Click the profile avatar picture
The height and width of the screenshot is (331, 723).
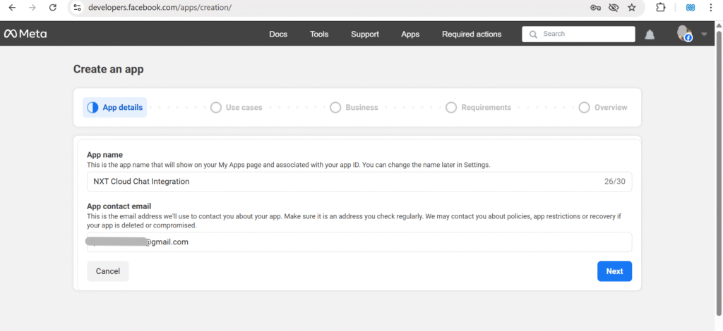(683, 33)
